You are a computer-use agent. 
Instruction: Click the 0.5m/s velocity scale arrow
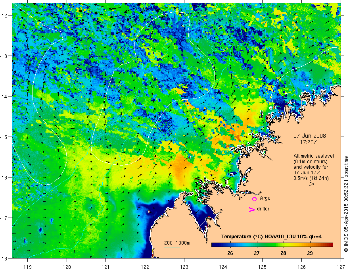[x=307, y=184]
